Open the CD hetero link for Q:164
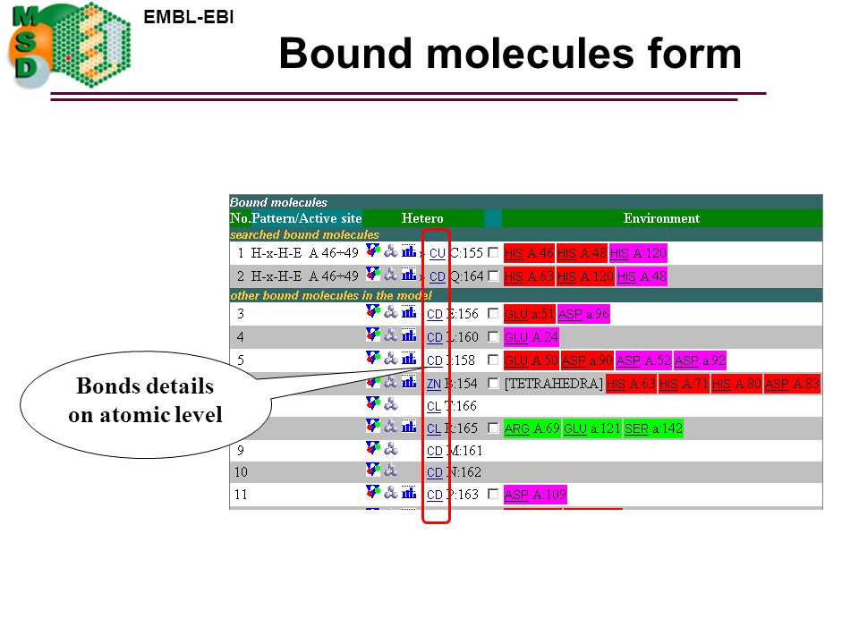The image size is (859, 644). pyautogui.click(x=438, y=276)
